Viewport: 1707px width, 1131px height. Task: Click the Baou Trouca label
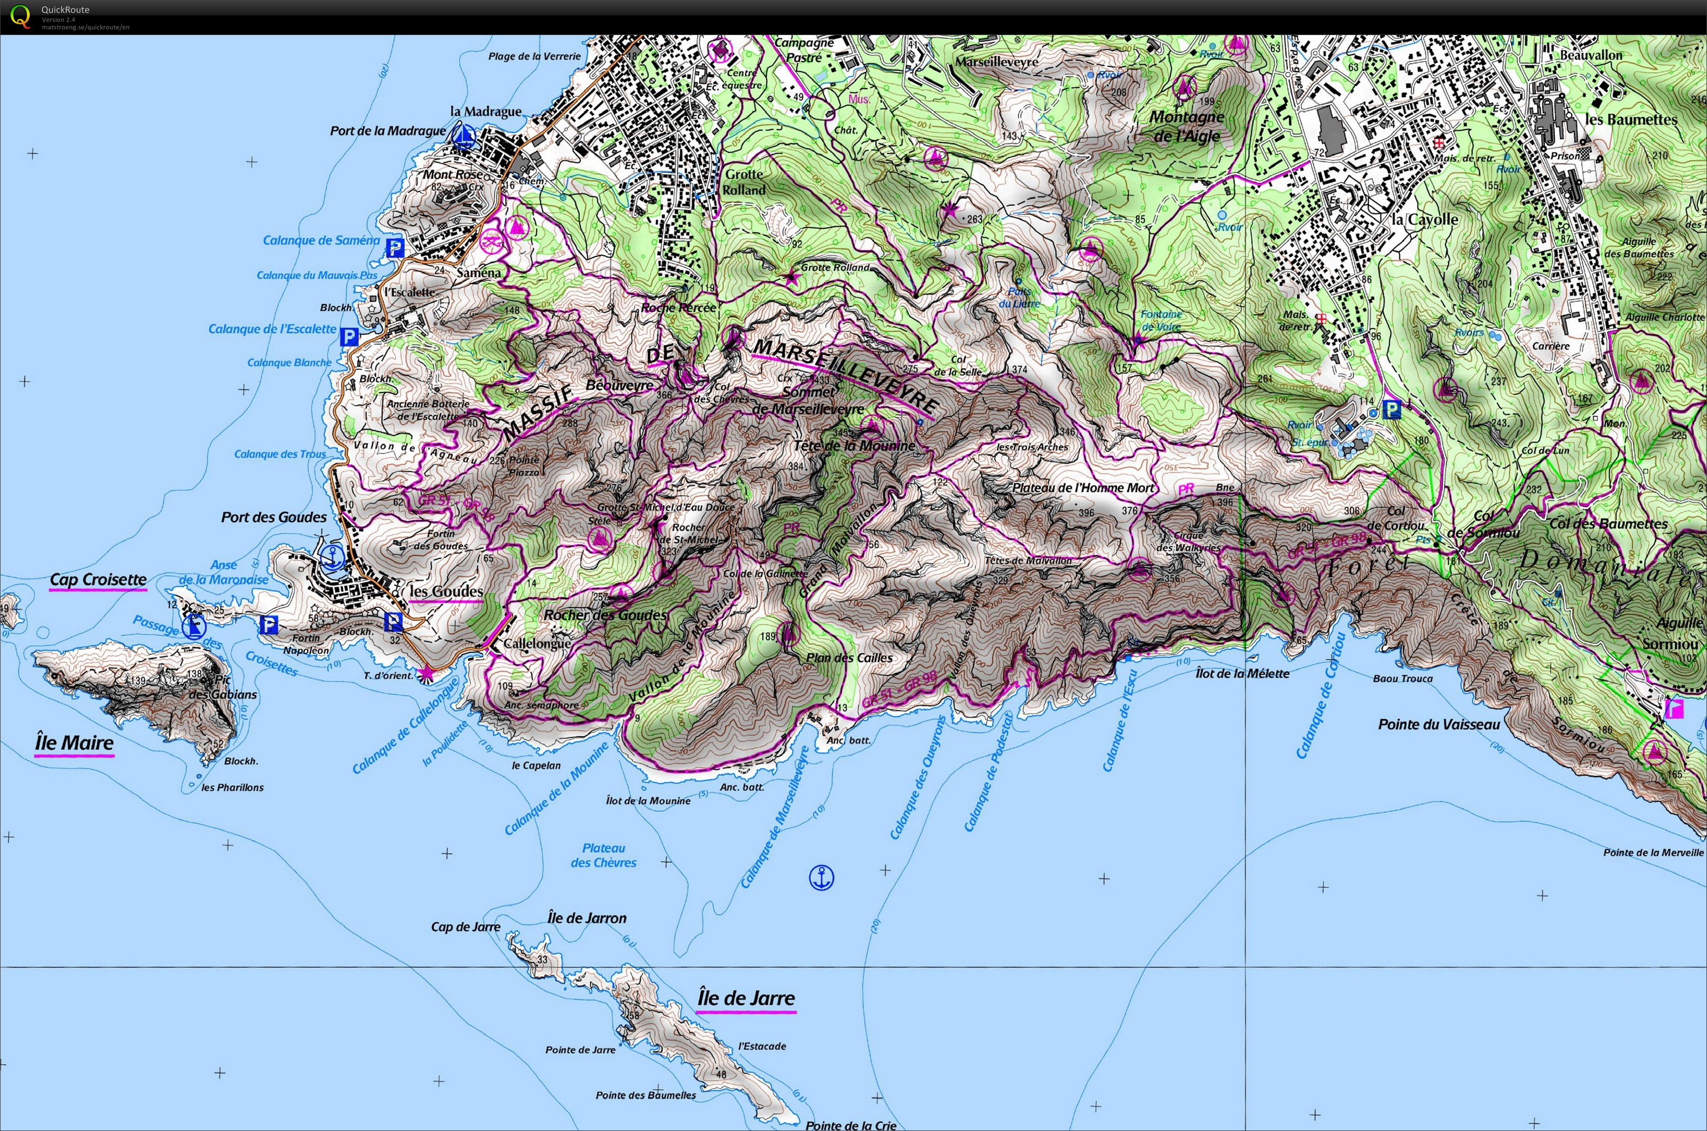pos(1402,678)
